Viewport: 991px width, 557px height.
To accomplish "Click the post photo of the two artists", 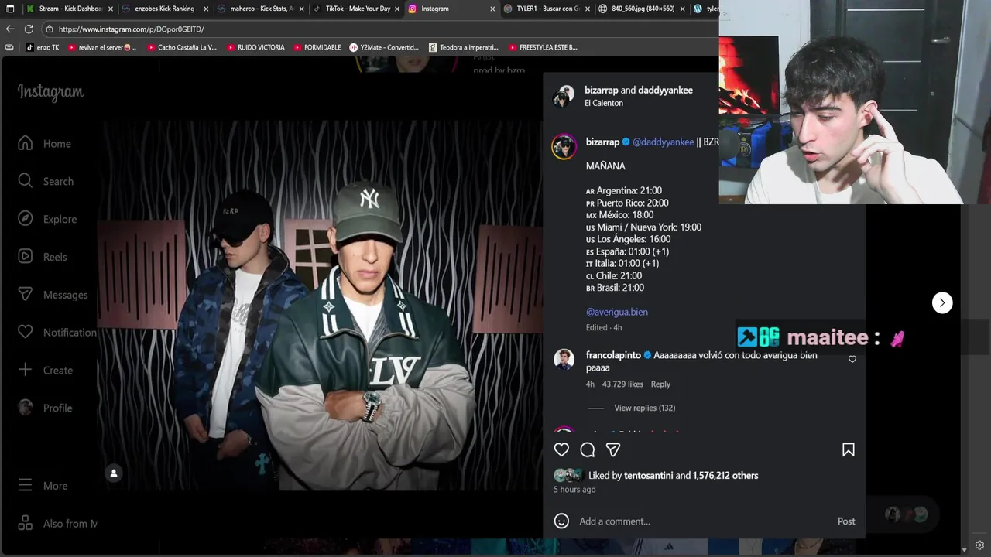I will [x=319, y=304].
